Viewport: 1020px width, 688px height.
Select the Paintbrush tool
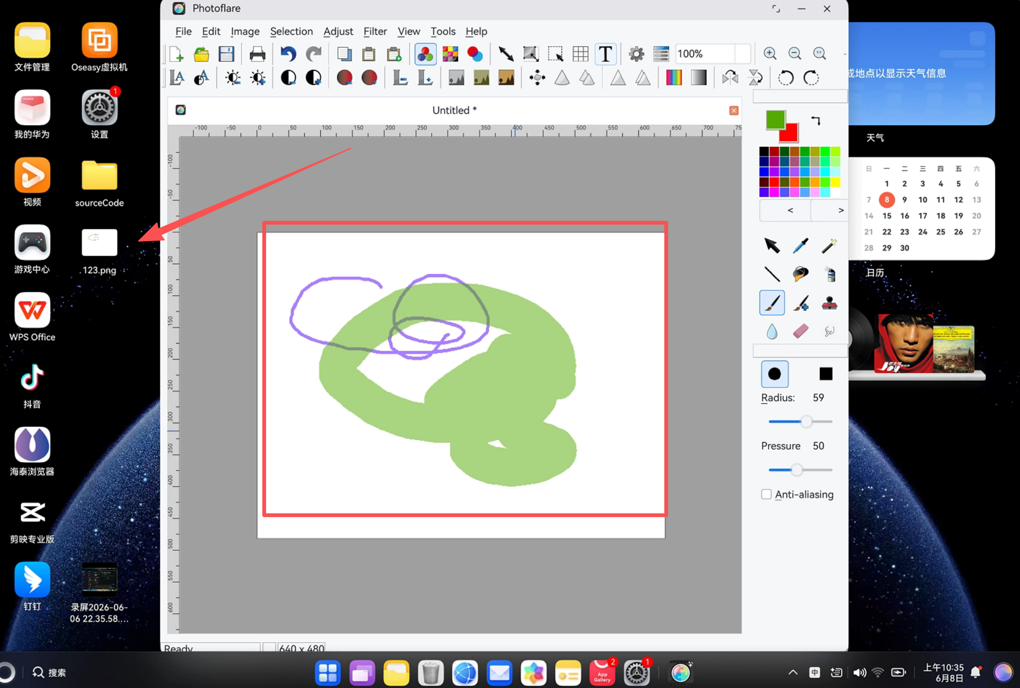click(772, 303)
